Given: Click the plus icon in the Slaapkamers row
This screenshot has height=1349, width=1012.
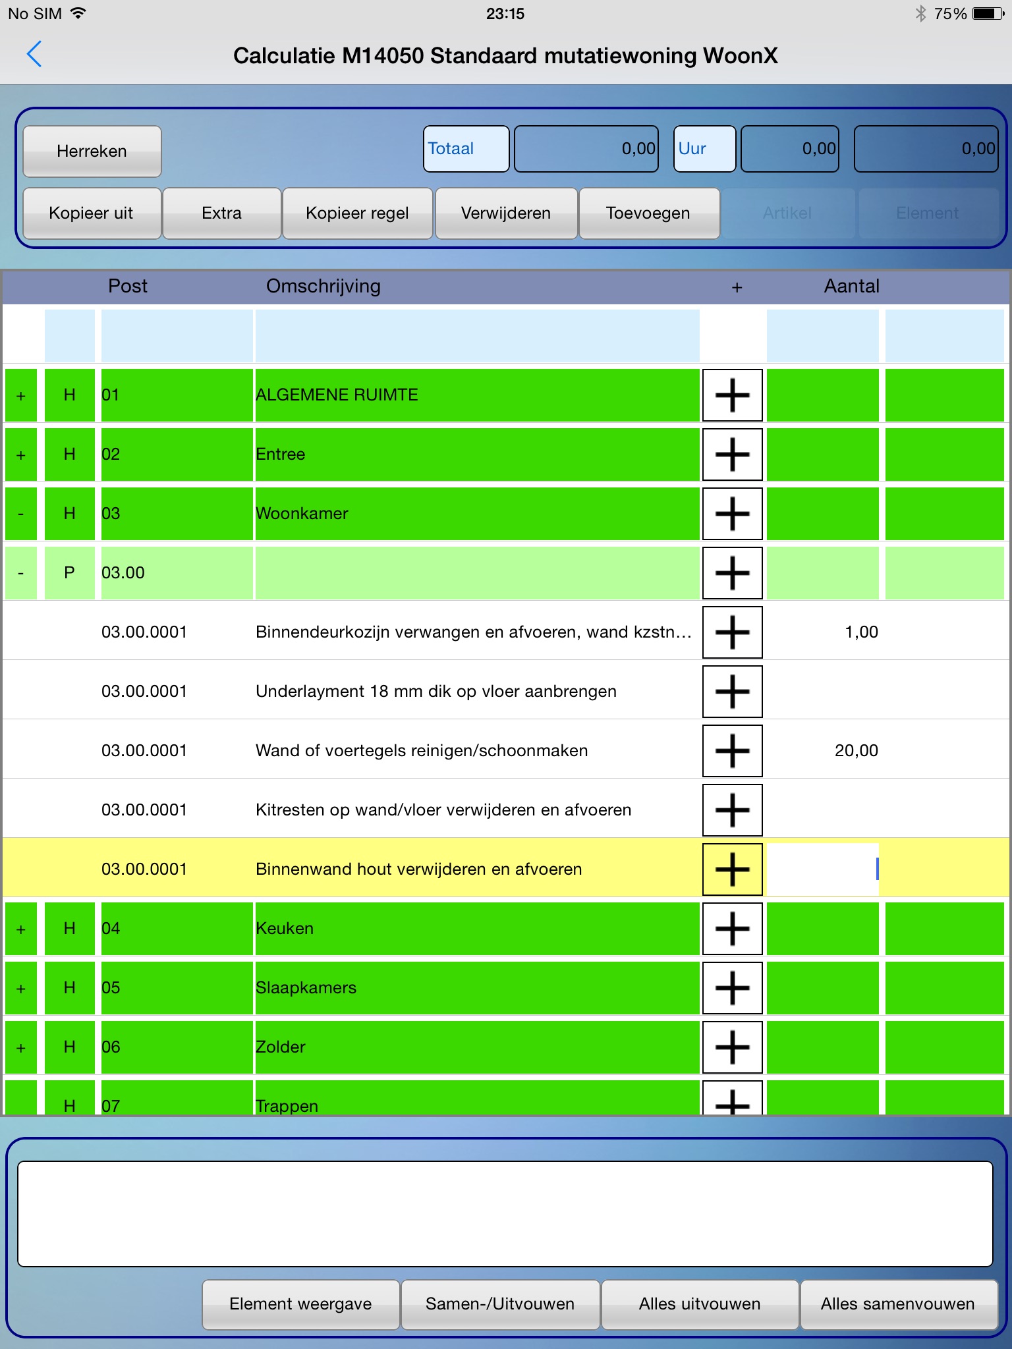Looking at the screenshot, I should click(x=732, y=988).
